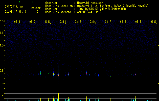
Task: Select the file name 09170310.png
Action: click(x=14, y=7)
